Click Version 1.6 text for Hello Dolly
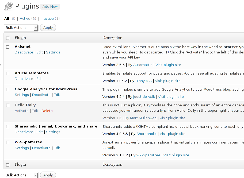Screen dimensions: 244x178 coord(112,118)
